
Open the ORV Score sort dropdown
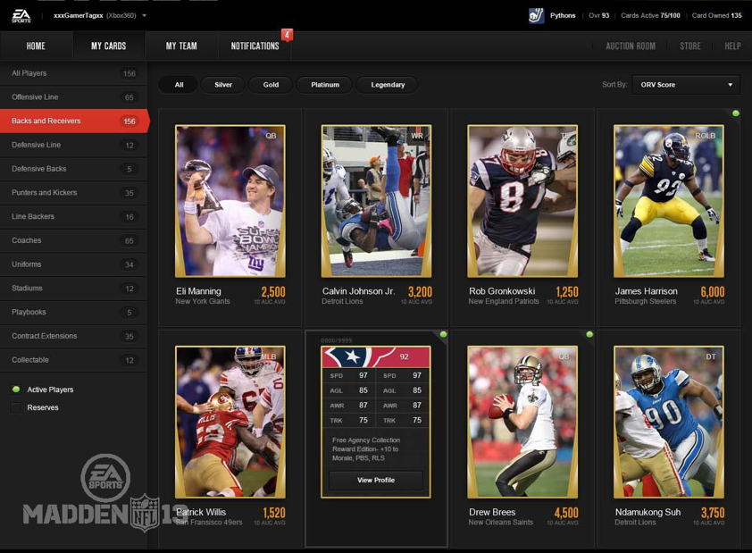[x=686, y=85]
